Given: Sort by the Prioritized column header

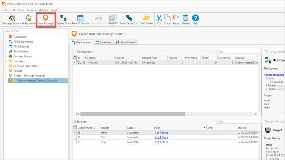Looking at the screenshot, I should click(192, 58).
